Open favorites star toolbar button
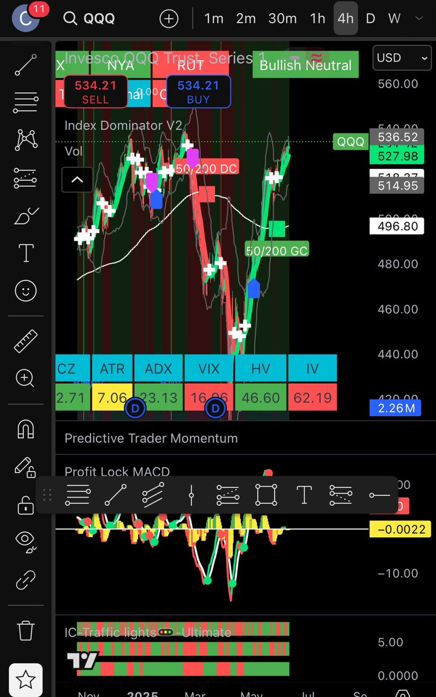 click(26, 680)
